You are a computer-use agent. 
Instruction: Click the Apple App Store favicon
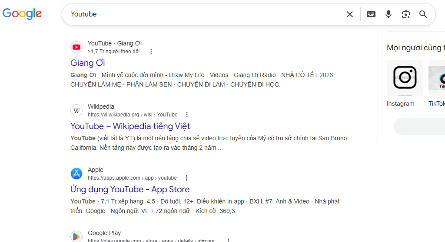(x=76, y=174)
